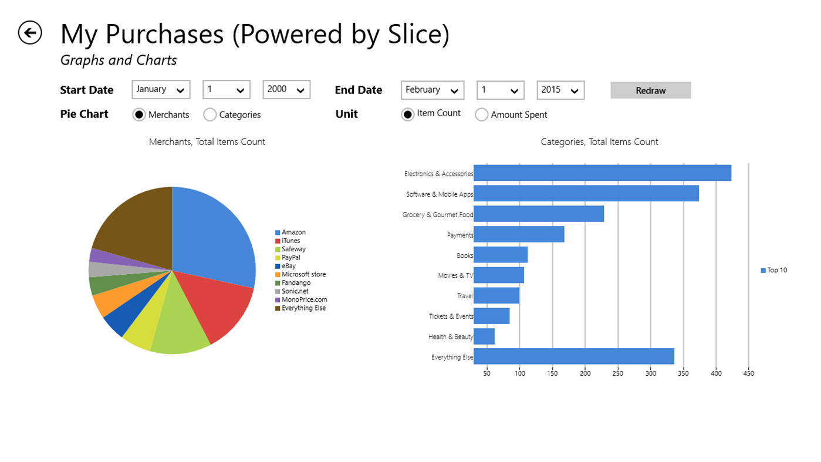This screenshot has height=462, width=821.
Task: Select the Item Count unit
Action: pyautogui.click(x=407, y=114)
